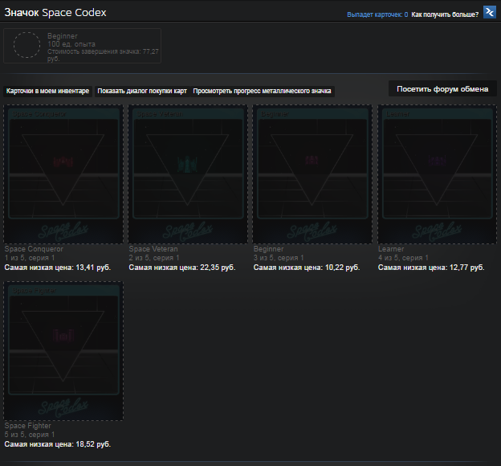501x466 pixels.
Task: Click lowest price 12,77 руб. for Learner
Action: click(431, 268)
